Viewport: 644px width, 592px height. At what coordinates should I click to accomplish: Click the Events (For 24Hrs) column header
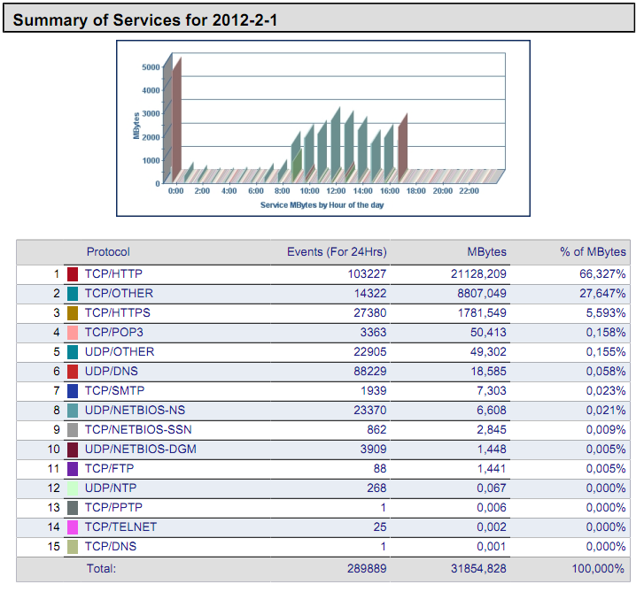click(337, 252)
